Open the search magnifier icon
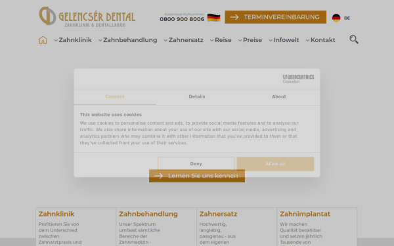Viewport: 394px width, 246px height. tap(354, 39)
